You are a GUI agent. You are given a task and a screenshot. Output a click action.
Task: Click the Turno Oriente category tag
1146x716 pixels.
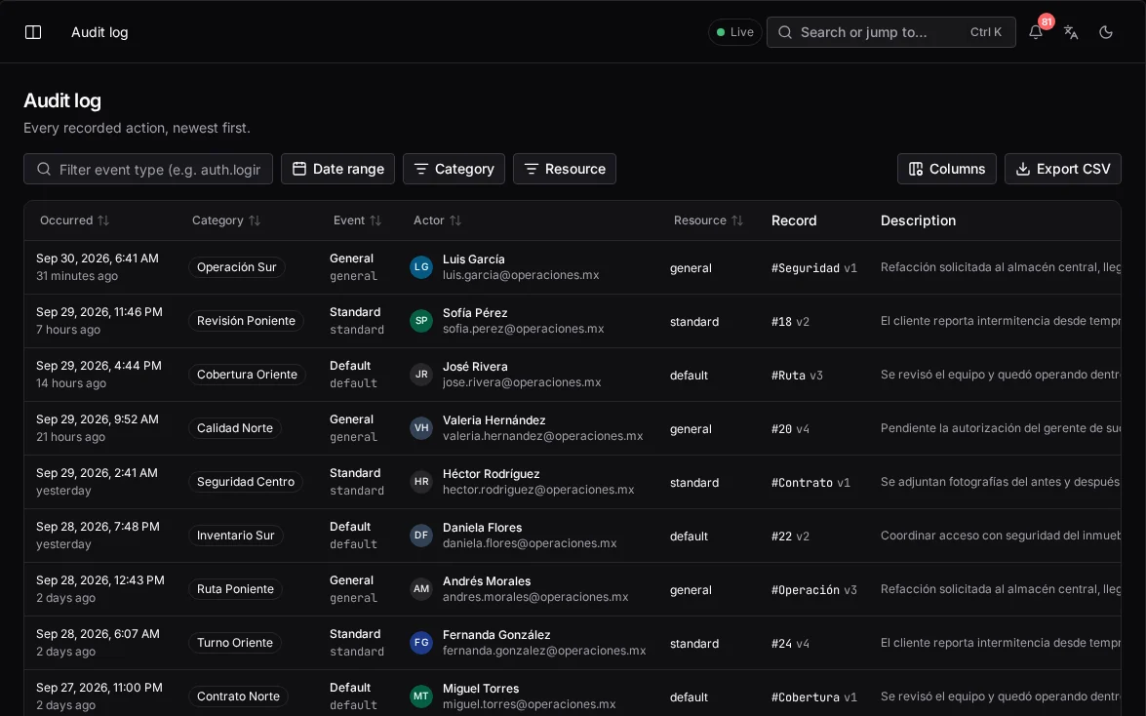(x=235, y=643)
